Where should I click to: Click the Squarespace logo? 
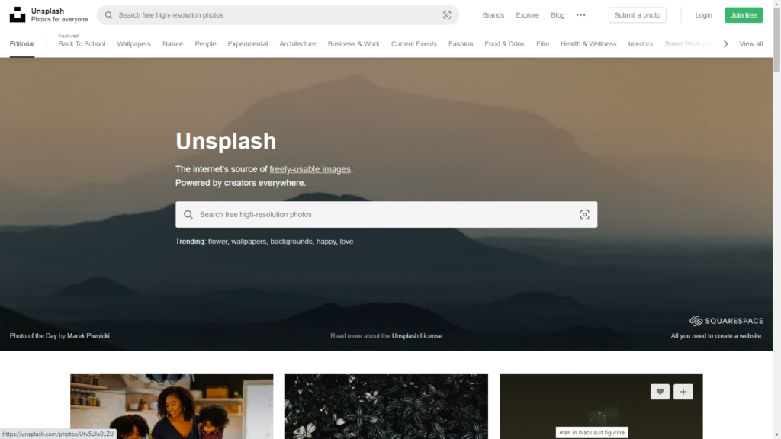tap(725, 321)
